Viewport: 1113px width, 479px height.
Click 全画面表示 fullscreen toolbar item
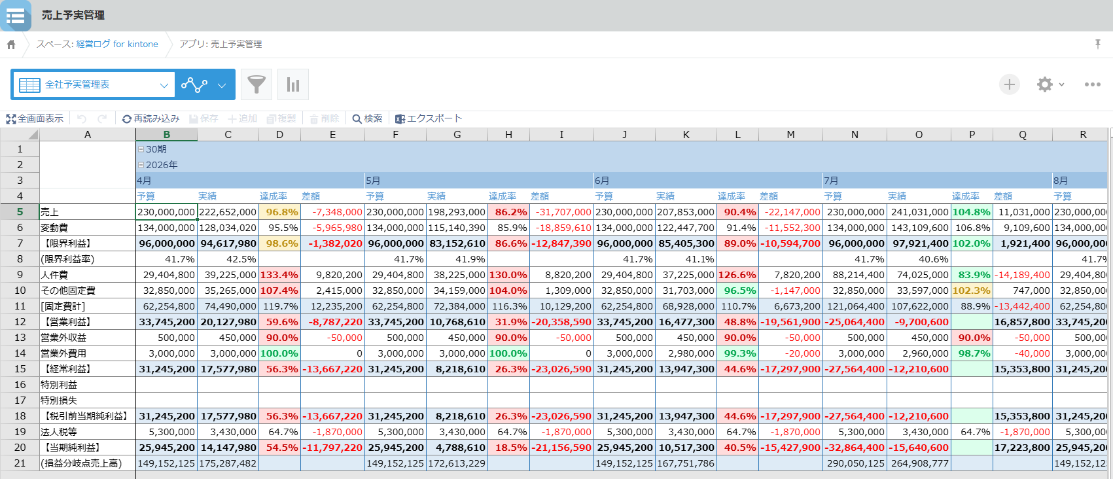tap(35, 118)
